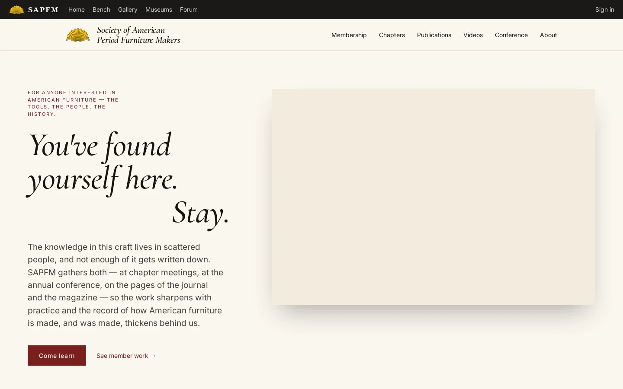Click Sign in at top right
Image resolution: width=623 pixels, height=389 pixels.
[605, 10]
